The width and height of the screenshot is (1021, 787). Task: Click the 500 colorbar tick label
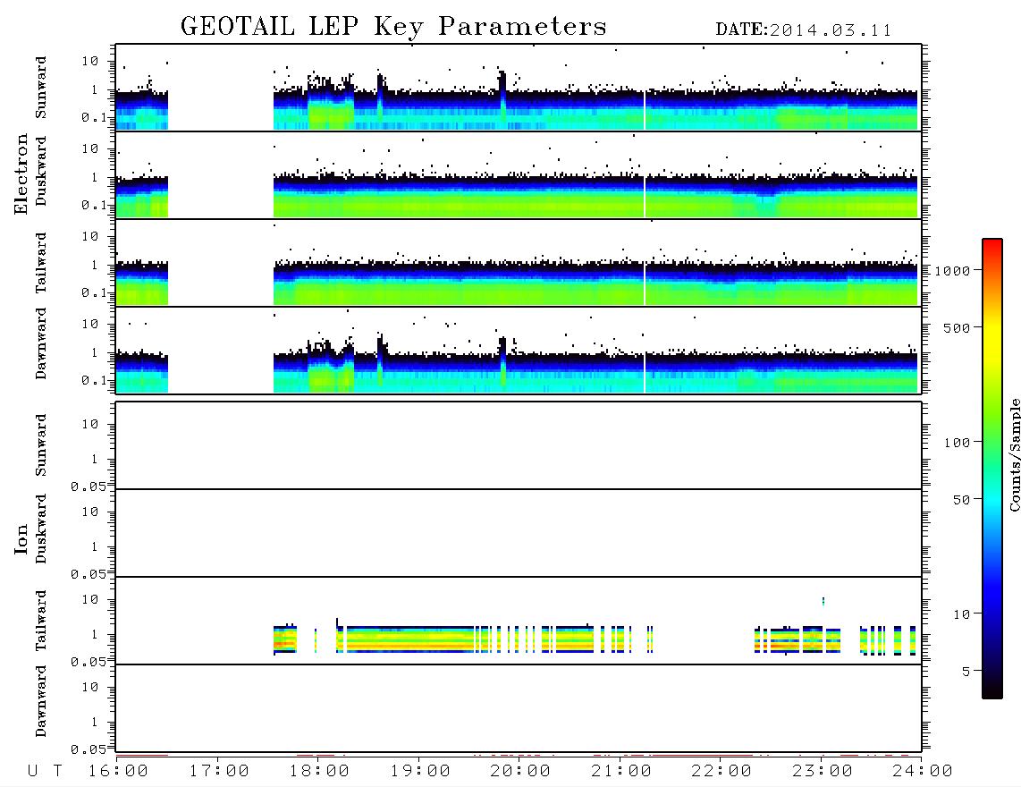[957, 328]
